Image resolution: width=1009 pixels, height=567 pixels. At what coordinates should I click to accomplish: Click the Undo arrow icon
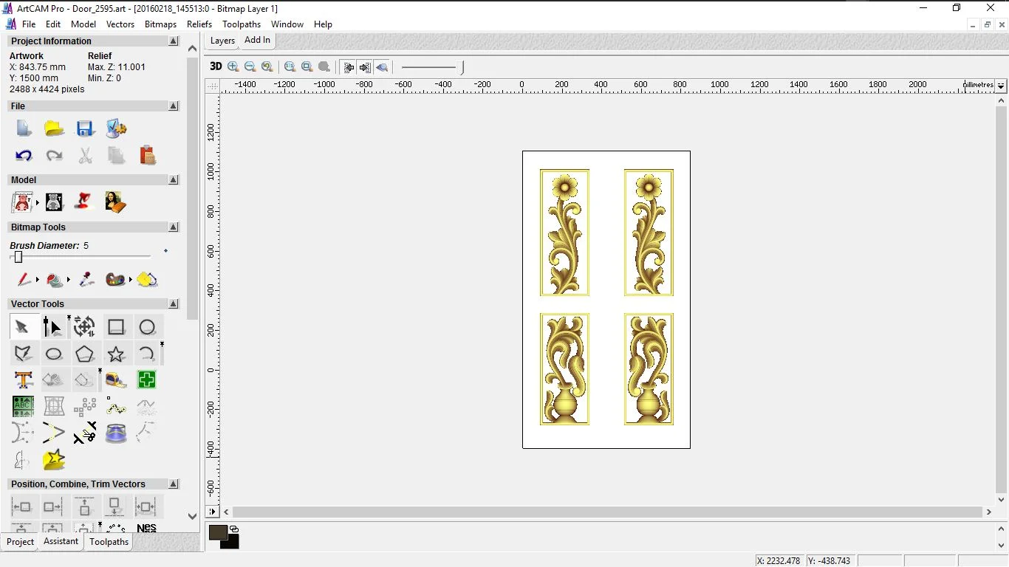point(24,156)
